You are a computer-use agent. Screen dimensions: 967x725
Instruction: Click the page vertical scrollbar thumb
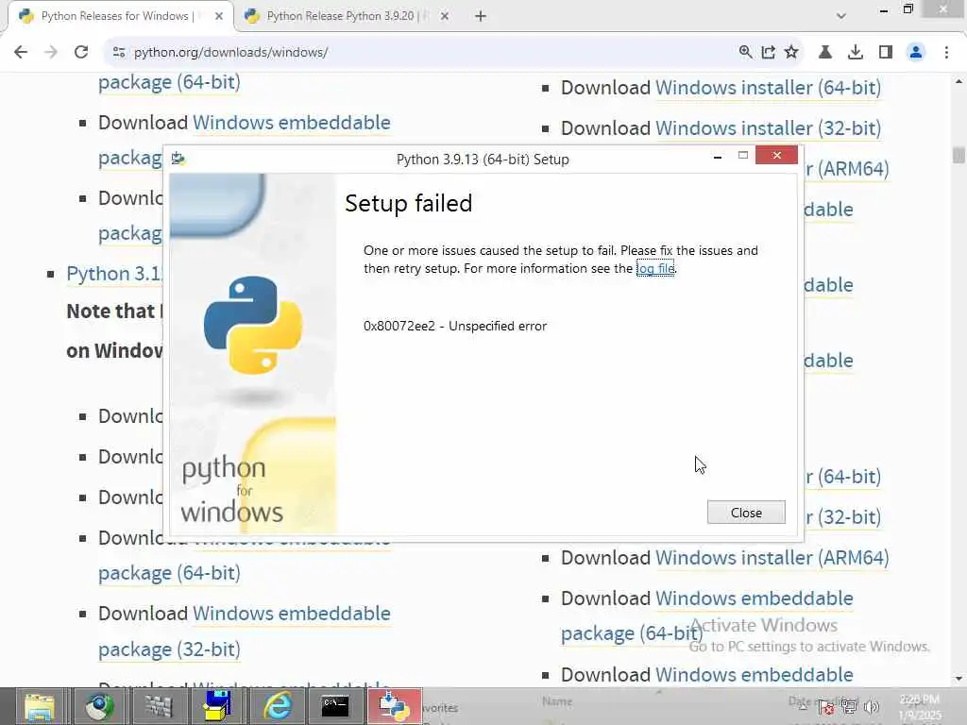click(959, 155)
